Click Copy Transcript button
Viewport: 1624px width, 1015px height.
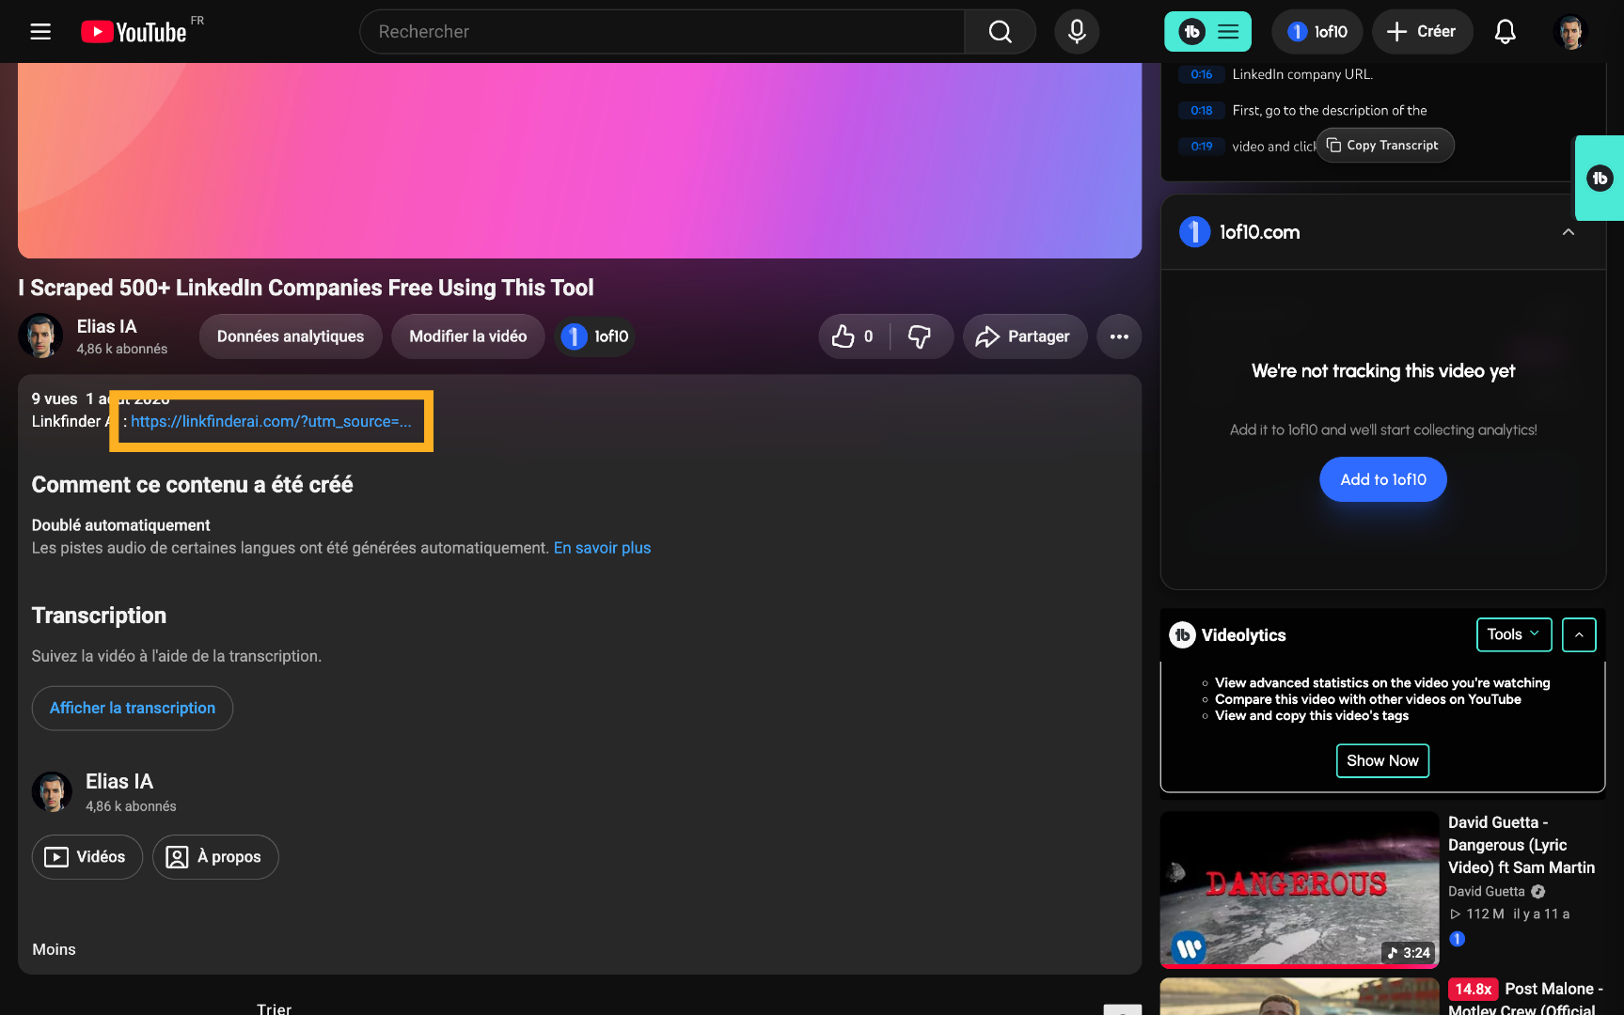pyautogui.click(x=1384, y=145)
